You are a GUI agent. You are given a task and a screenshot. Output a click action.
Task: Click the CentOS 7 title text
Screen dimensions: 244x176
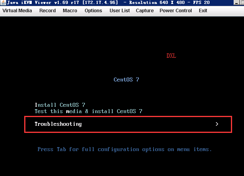(126, 79)
